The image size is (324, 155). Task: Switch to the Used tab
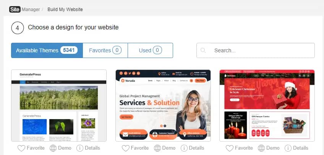[151, 50]
